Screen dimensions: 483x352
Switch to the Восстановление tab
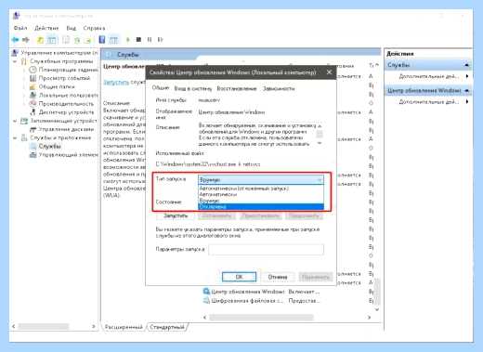(237, 88)
